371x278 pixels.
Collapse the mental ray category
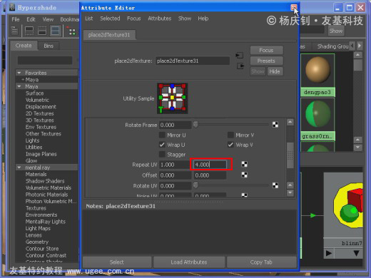click(x=19, y=168)
